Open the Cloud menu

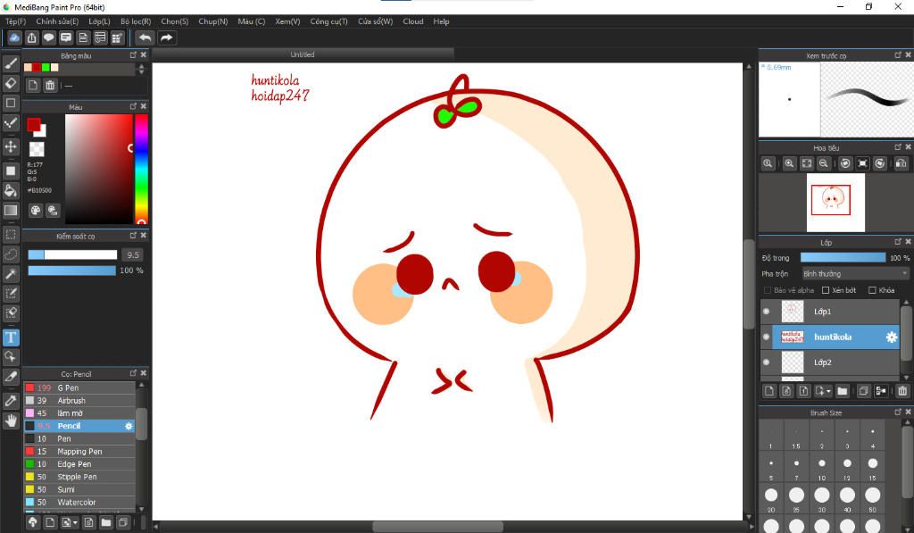[412, 21]
